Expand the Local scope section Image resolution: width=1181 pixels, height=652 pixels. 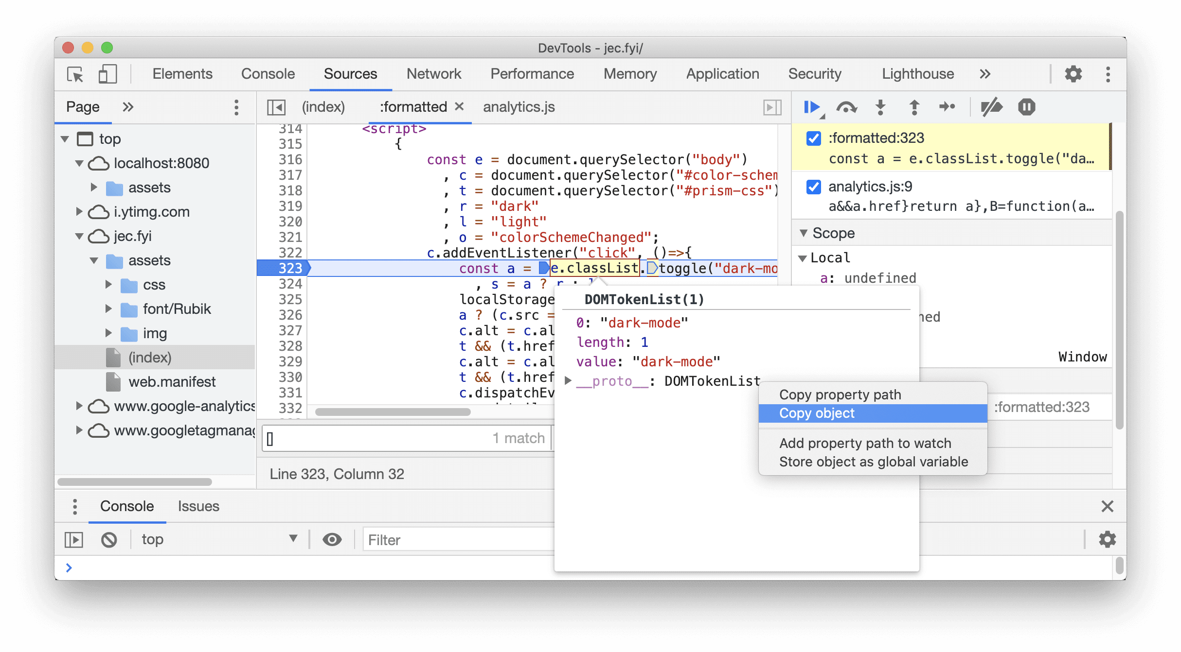coord(806,257)
